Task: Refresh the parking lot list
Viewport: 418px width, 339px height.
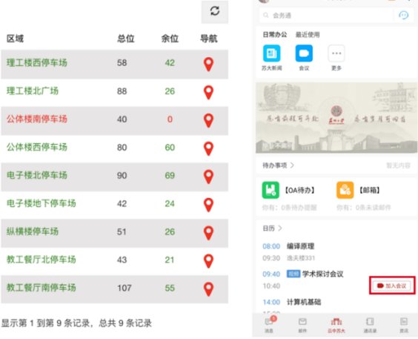Action: click(x=215, y=11)
